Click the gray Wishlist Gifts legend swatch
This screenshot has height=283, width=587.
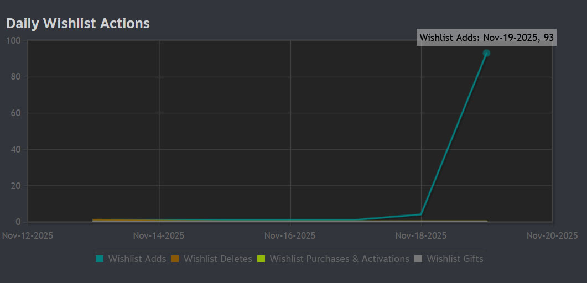click(418, 259)
